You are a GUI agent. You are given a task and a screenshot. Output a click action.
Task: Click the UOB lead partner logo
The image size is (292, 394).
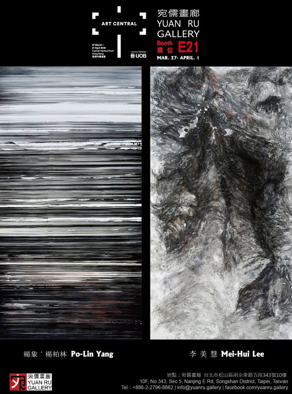138,56
